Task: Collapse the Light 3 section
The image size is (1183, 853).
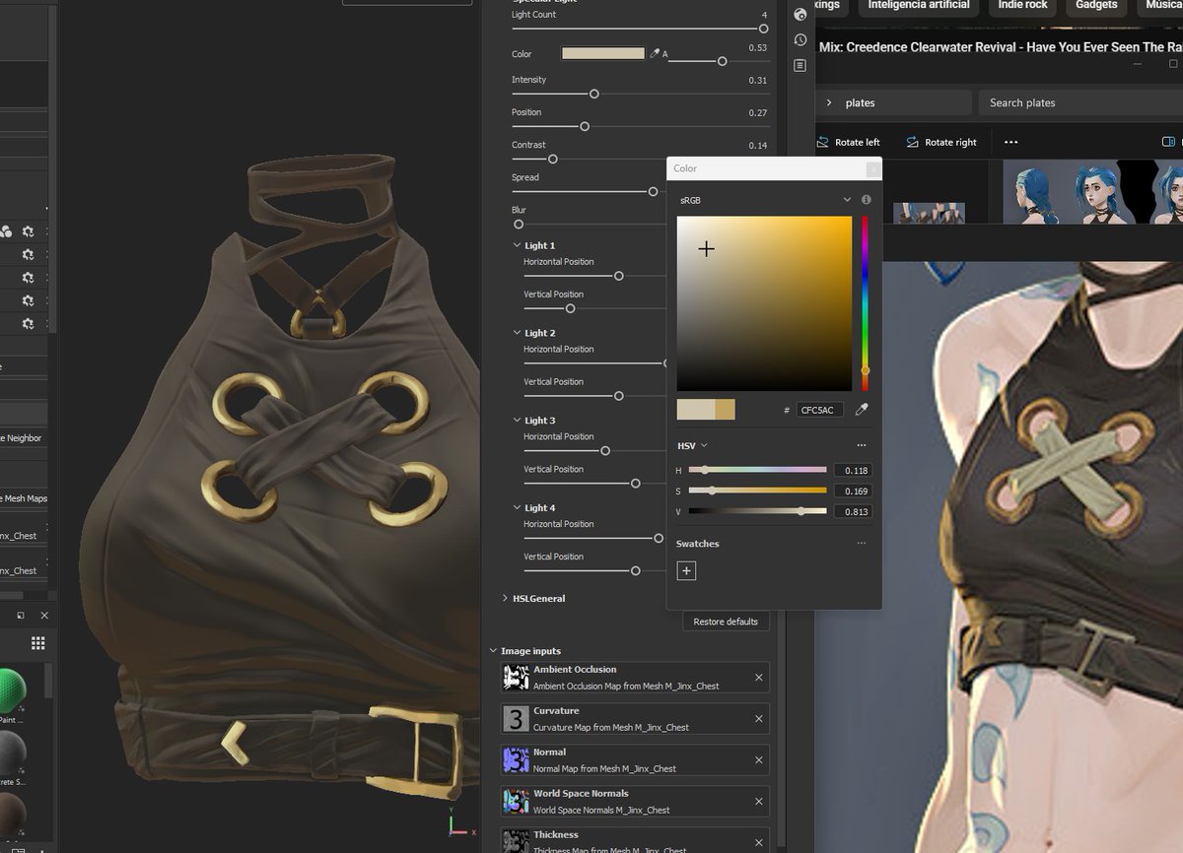Action: (x=517, y=421)
